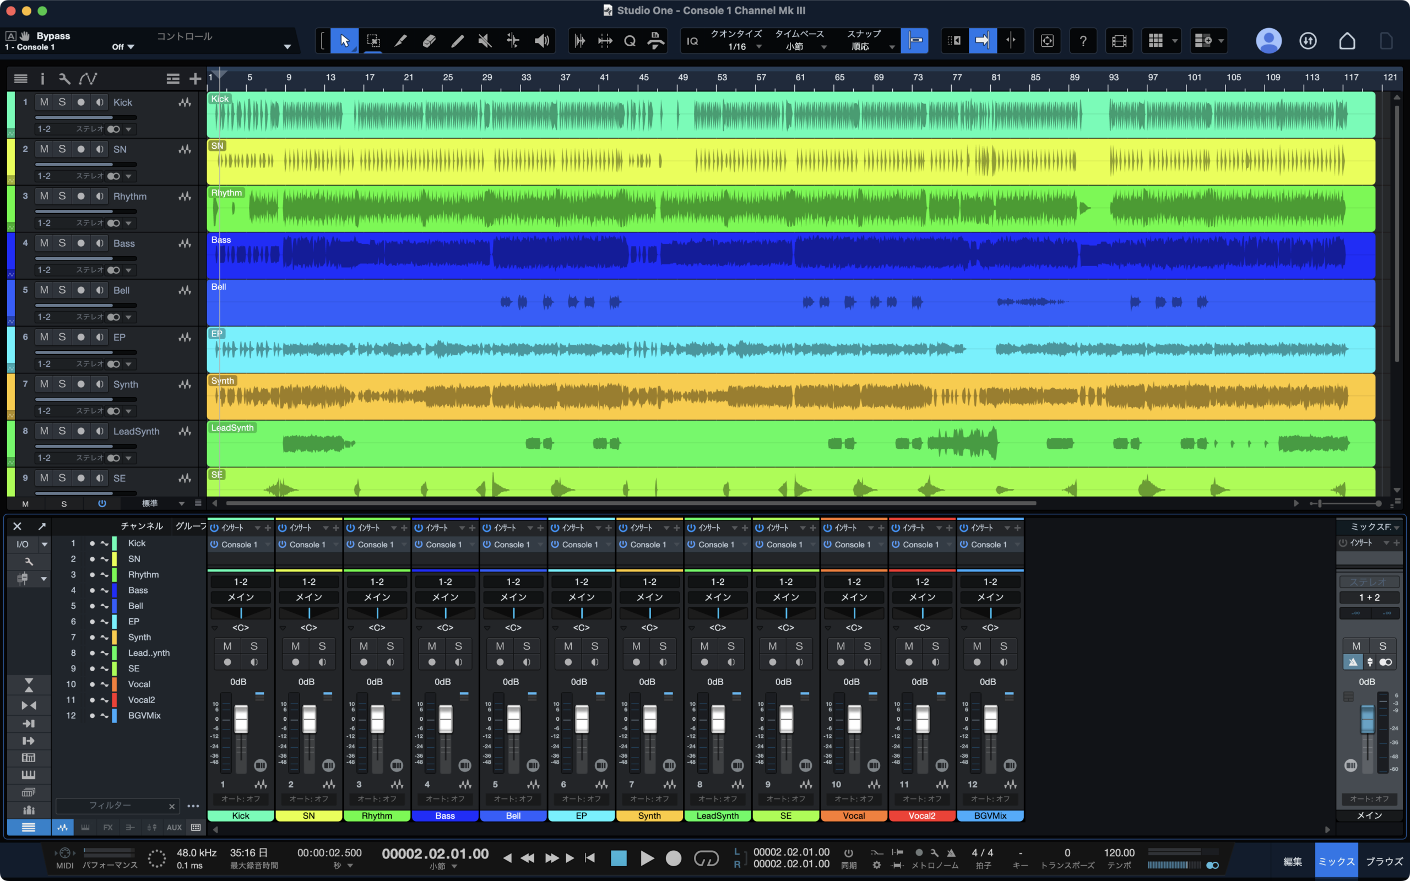Open Kick track channel mode dropdown
The height and width of the screenshot is (881, 1410).
pos(128,129)
